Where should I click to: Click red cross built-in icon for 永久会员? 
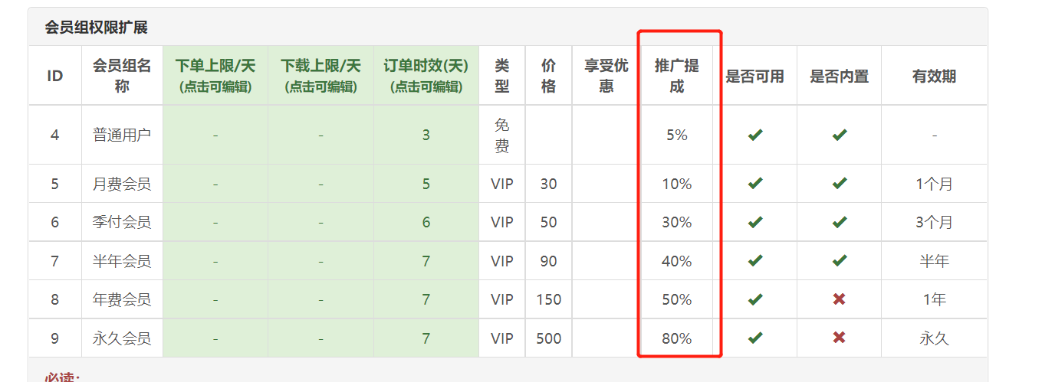coord(840,338)
